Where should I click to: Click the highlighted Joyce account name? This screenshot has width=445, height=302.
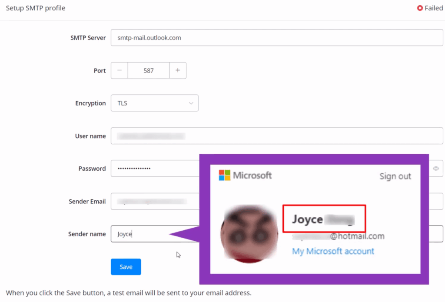[323, 219]
